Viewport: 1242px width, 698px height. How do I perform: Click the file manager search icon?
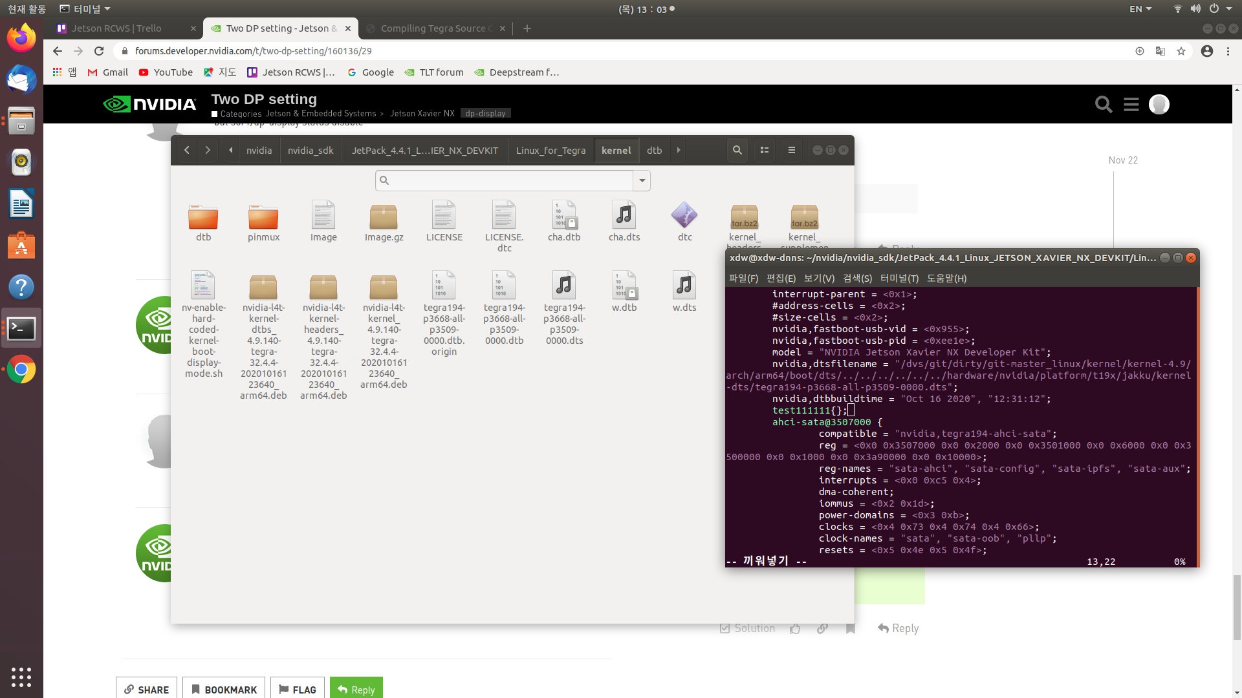(x=737, y=150)
